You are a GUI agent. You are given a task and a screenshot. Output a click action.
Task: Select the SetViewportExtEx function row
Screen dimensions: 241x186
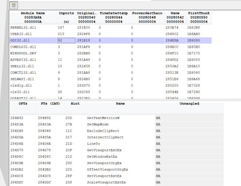(116, 176)
